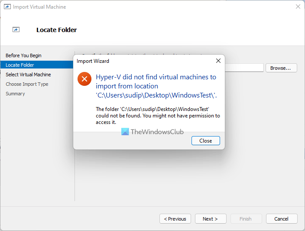Click the Close button in Import Wizard dialog
The height and width of the screenshot is (231, 305).
click(x=206, y=141)
